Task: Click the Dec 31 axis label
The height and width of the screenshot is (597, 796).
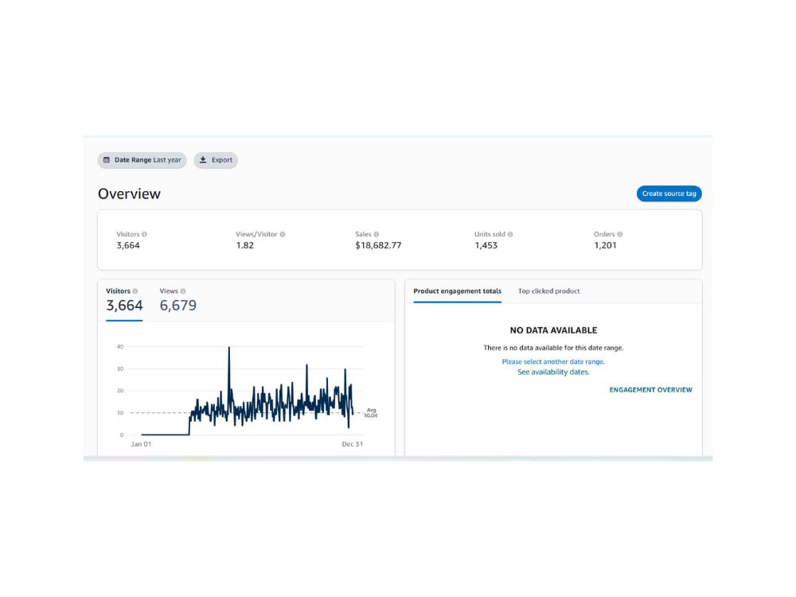Action: 353,444
